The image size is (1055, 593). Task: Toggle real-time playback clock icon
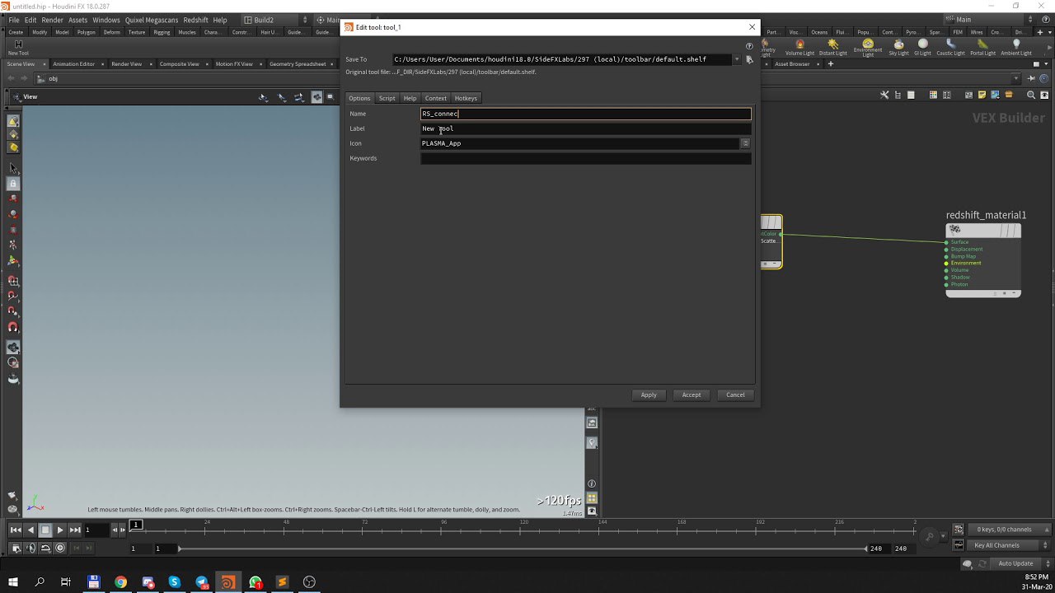(60, 548)
